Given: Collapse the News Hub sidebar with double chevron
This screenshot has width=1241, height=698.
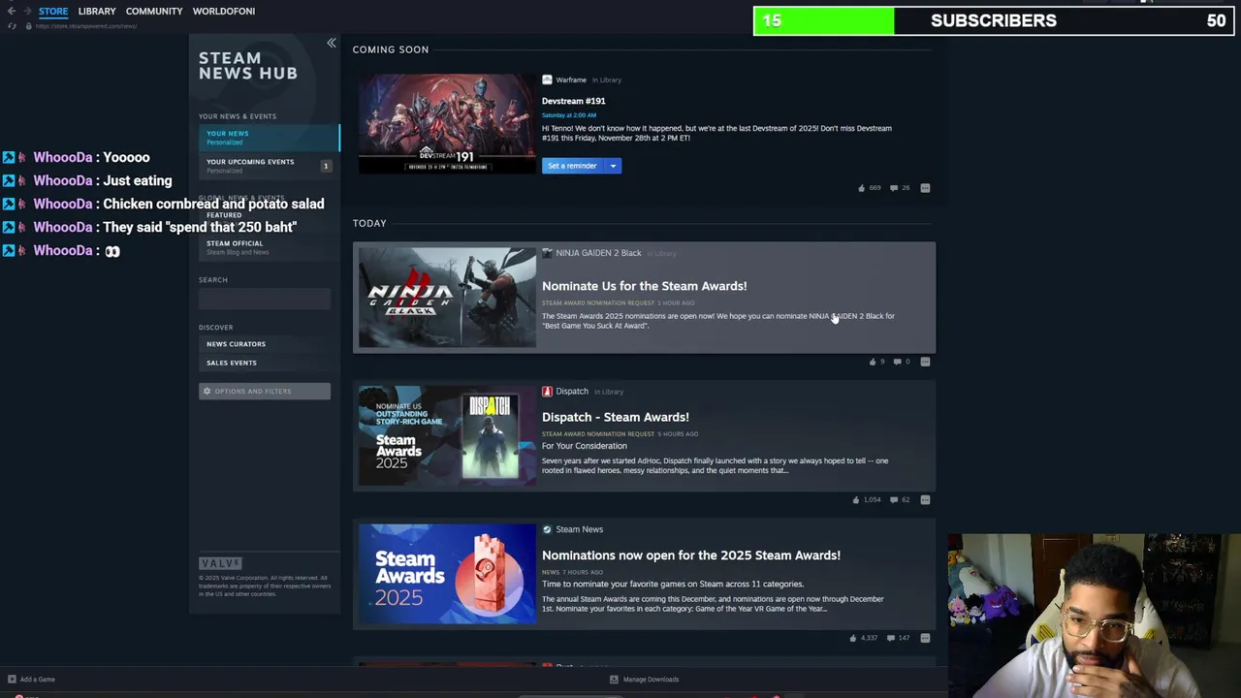Looking at the screenshot, I should (331, 44).
